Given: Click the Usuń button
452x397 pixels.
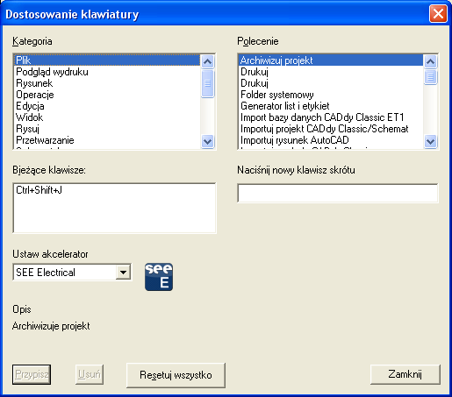Looking at the screenshot, I should point(90,374).
